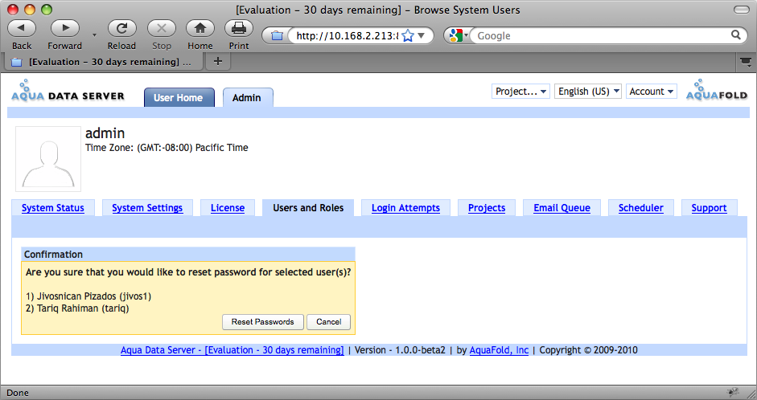Open the address bar history dropdown arrow
Image resolution: width=757 pixels, height=400 pixels.
(x=422, y=35)
